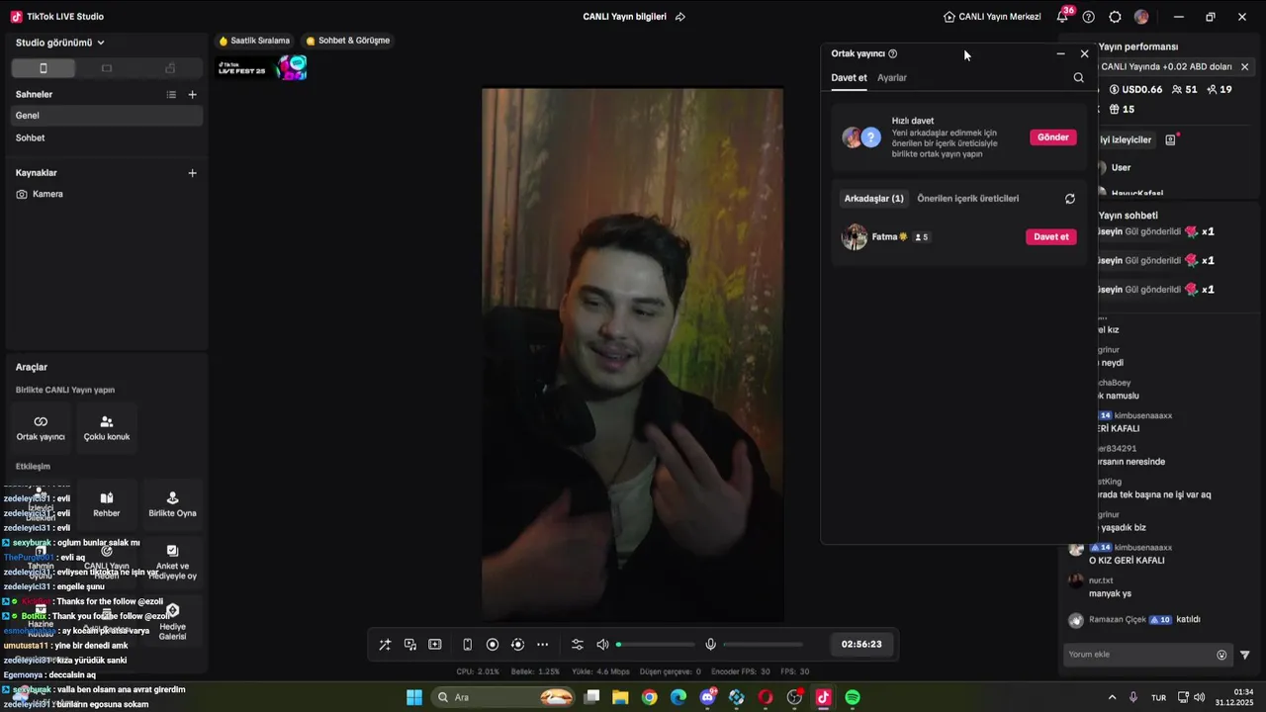Adjust the speaker volume slider
This screenshot has width=1266, height=712.
[x=656, y=645]
